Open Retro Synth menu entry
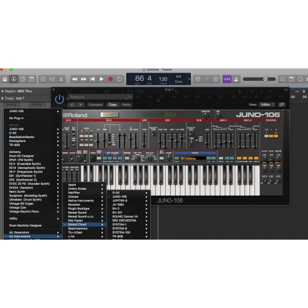308x308 pixels. coord(33,192)
